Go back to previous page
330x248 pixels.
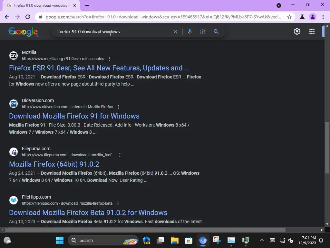click(7, 17)
